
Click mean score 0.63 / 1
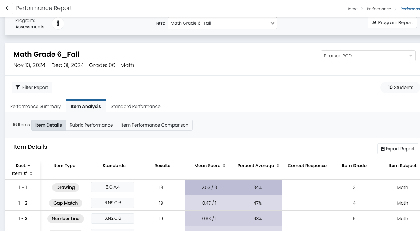(209, 219)
